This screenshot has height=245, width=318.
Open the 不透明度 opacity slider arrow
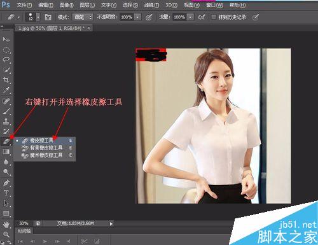138,17
